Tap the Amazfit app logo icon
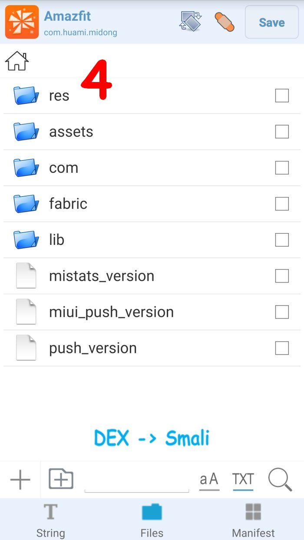Viewport: 304px width, 540px height. coord(22,22)
